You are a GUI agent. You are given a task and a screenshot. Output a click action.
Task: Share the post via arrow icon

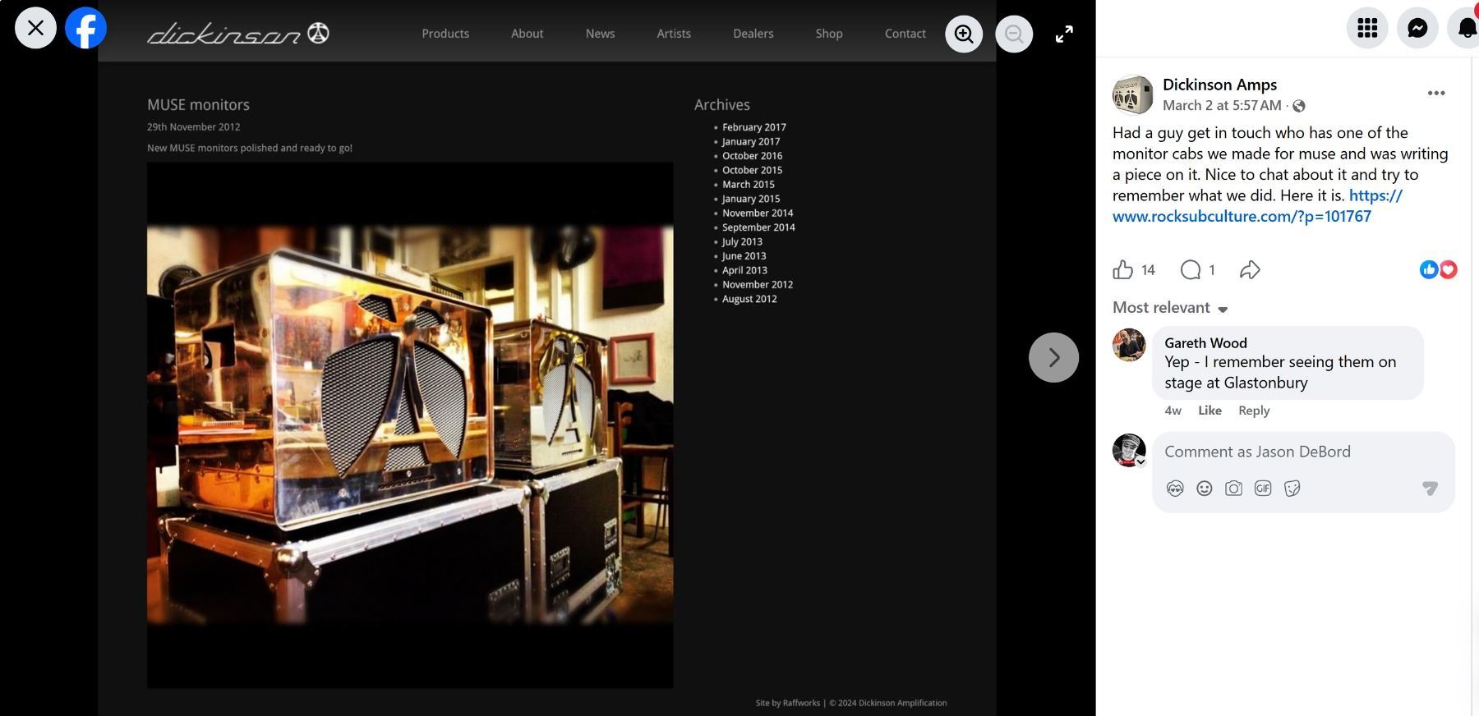tap(1250, 270)
